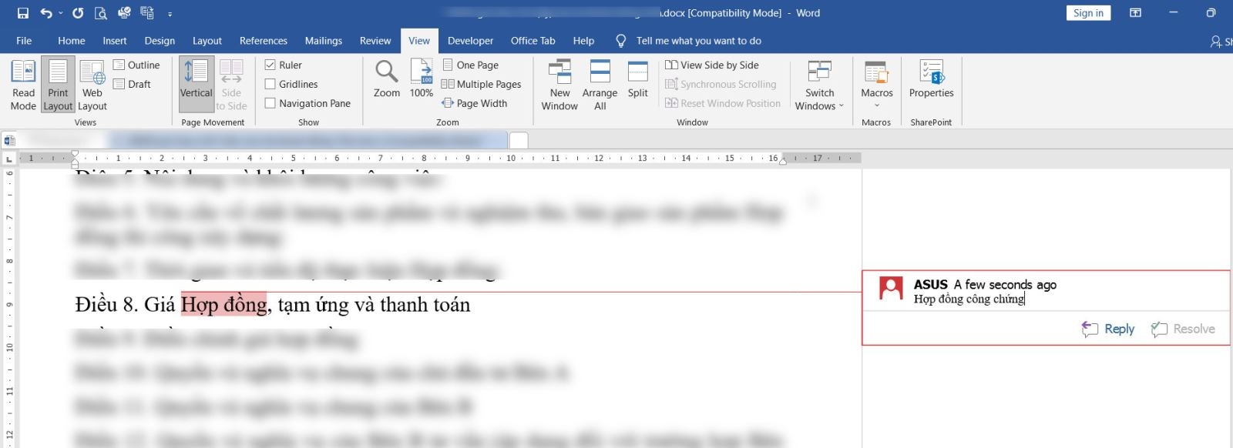Click the new tab button in the Office Tab bar

pos(519,140)
